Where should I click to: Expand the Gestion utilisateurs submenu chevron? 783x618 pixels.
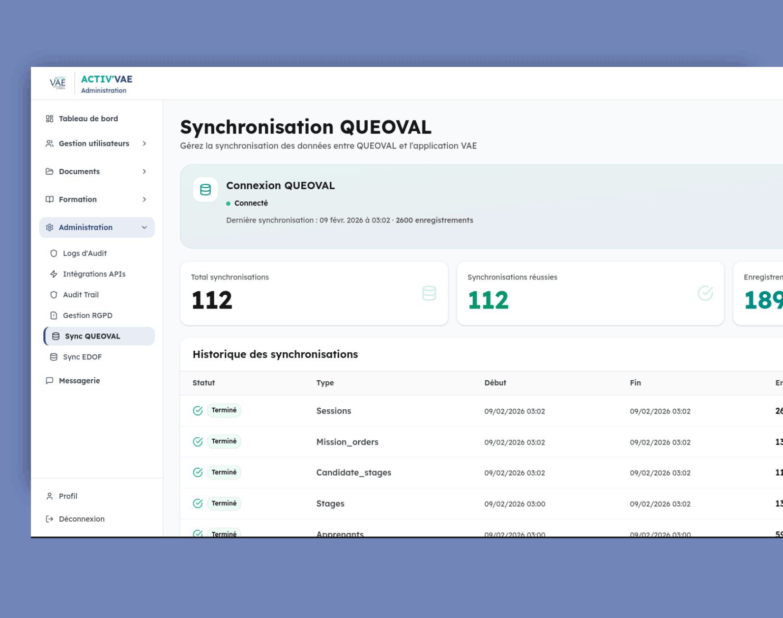[x=145, y=143]
